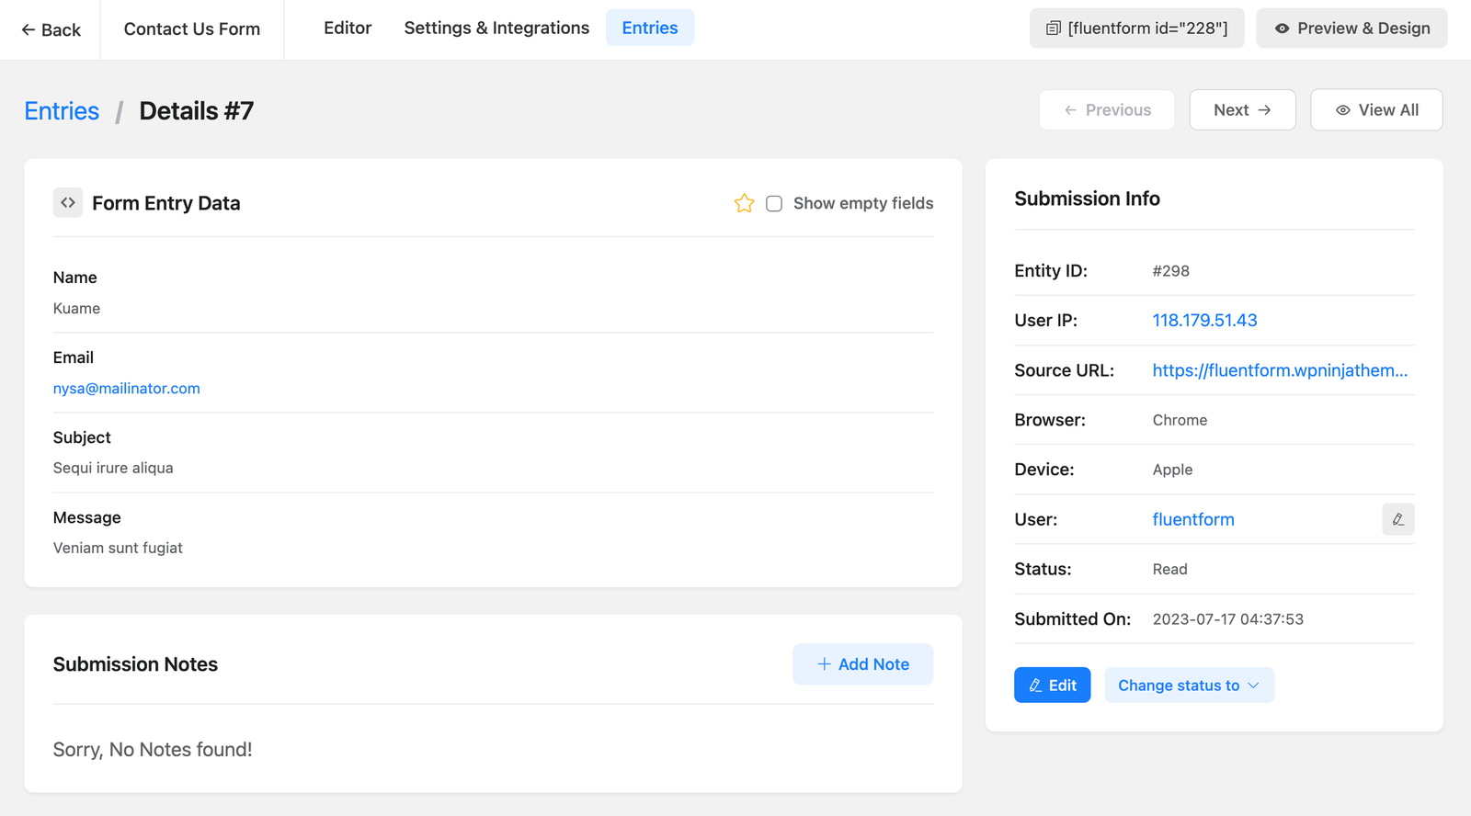Click the code view icon beside Form Entry Data
The height and width of the screenshot is (816, 1471).
[x=68, y=203]
